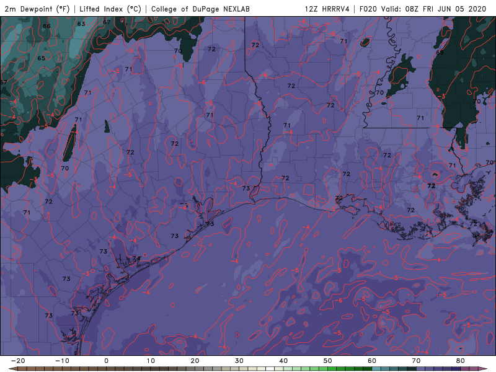This screenshot has width=496, height=372.
Task: Click the right arrow end of the color bar
Action: pos(483,369)
